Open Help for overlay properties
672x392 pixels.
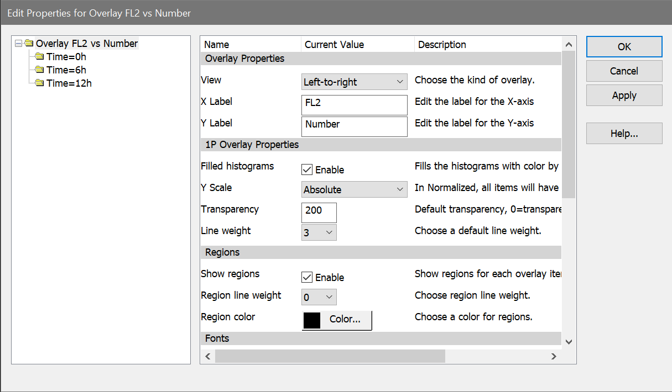[624, 134]
